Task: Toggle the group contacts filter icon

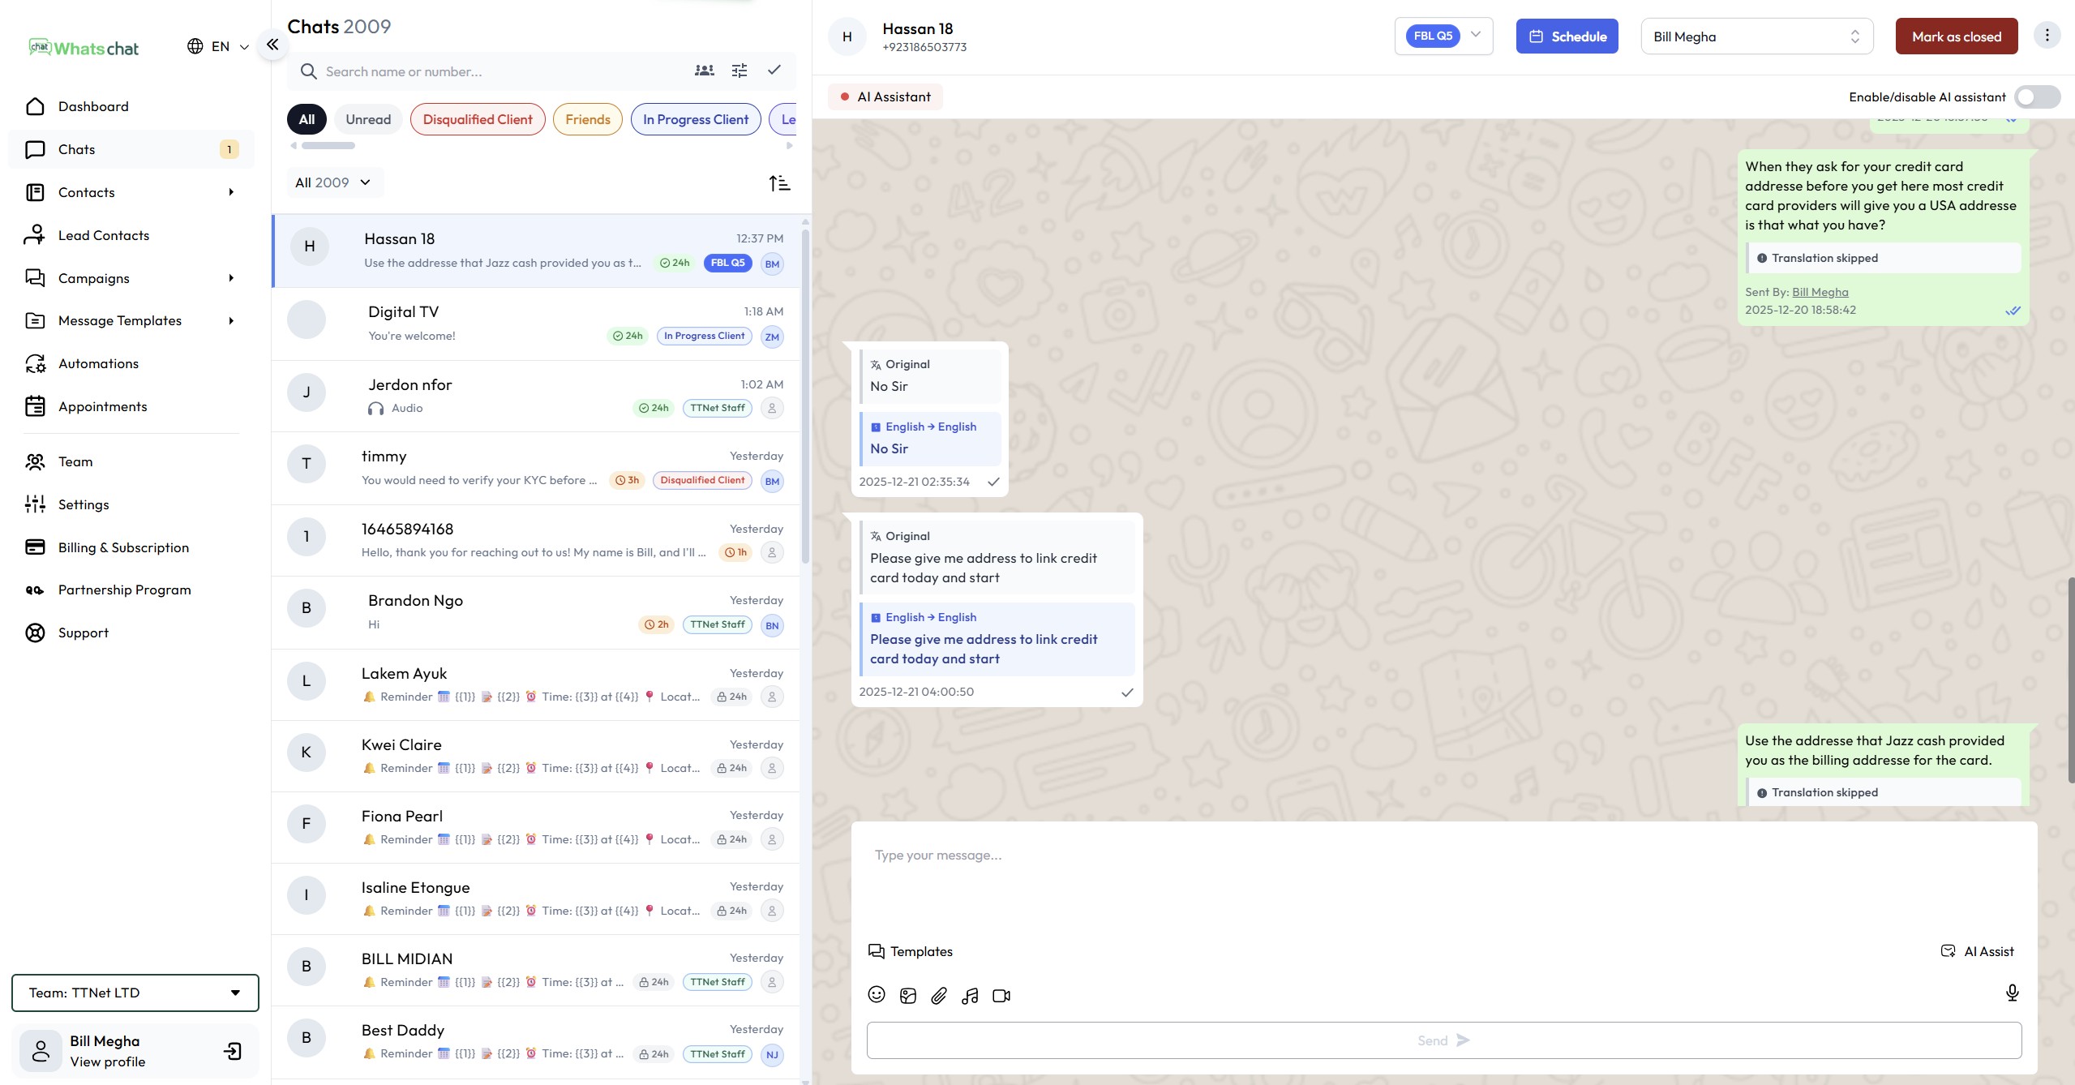Action: click(704, 71)
